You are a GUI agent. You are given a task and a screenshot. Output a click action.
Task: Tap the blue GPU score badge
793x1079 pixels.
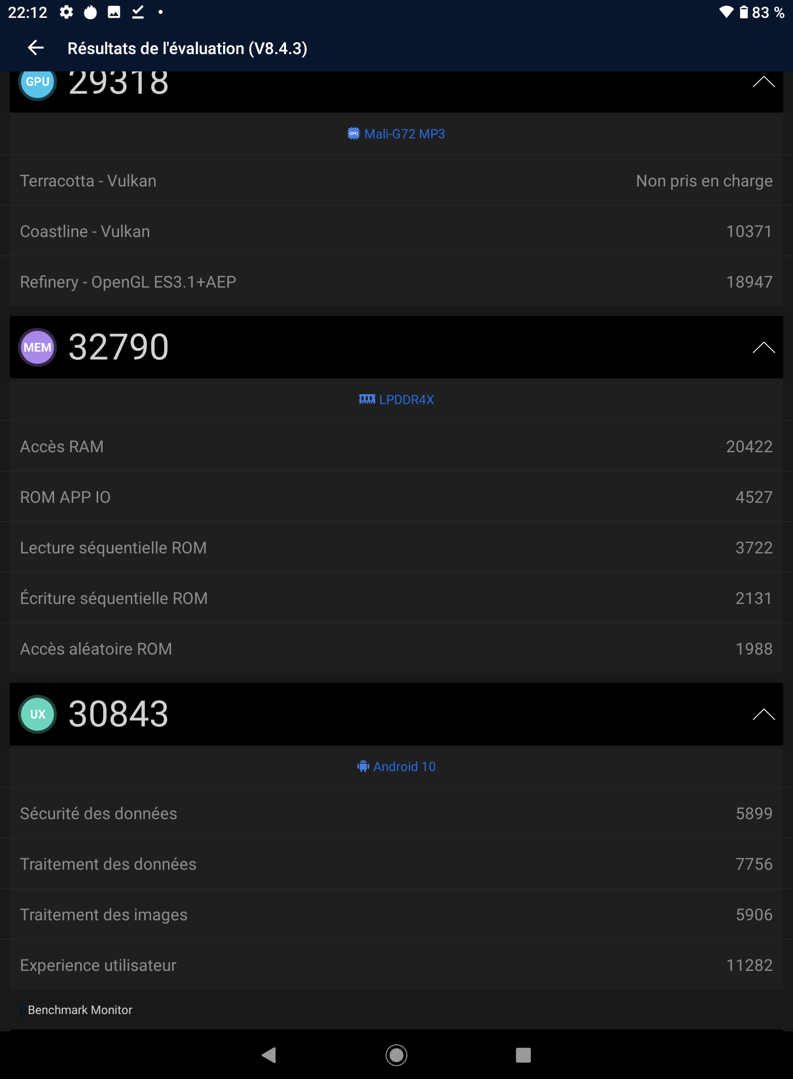click(38, 82)
